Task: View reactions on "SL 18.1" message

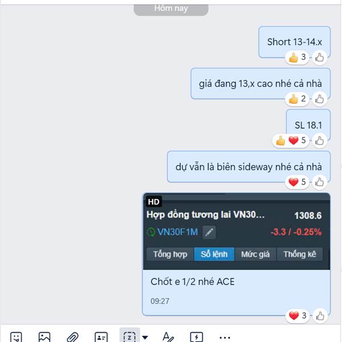Action: coord(291,140)
